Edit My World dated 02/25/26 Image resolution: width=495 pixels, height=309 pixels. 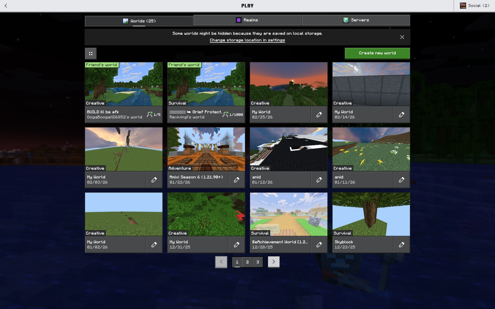(x=319, y=115)
